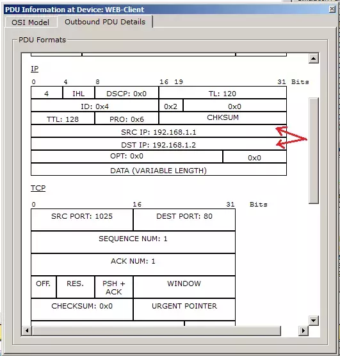Select the TTL: 128 field
The height and width of the screenshot is (356, 340).
point(63,118)
